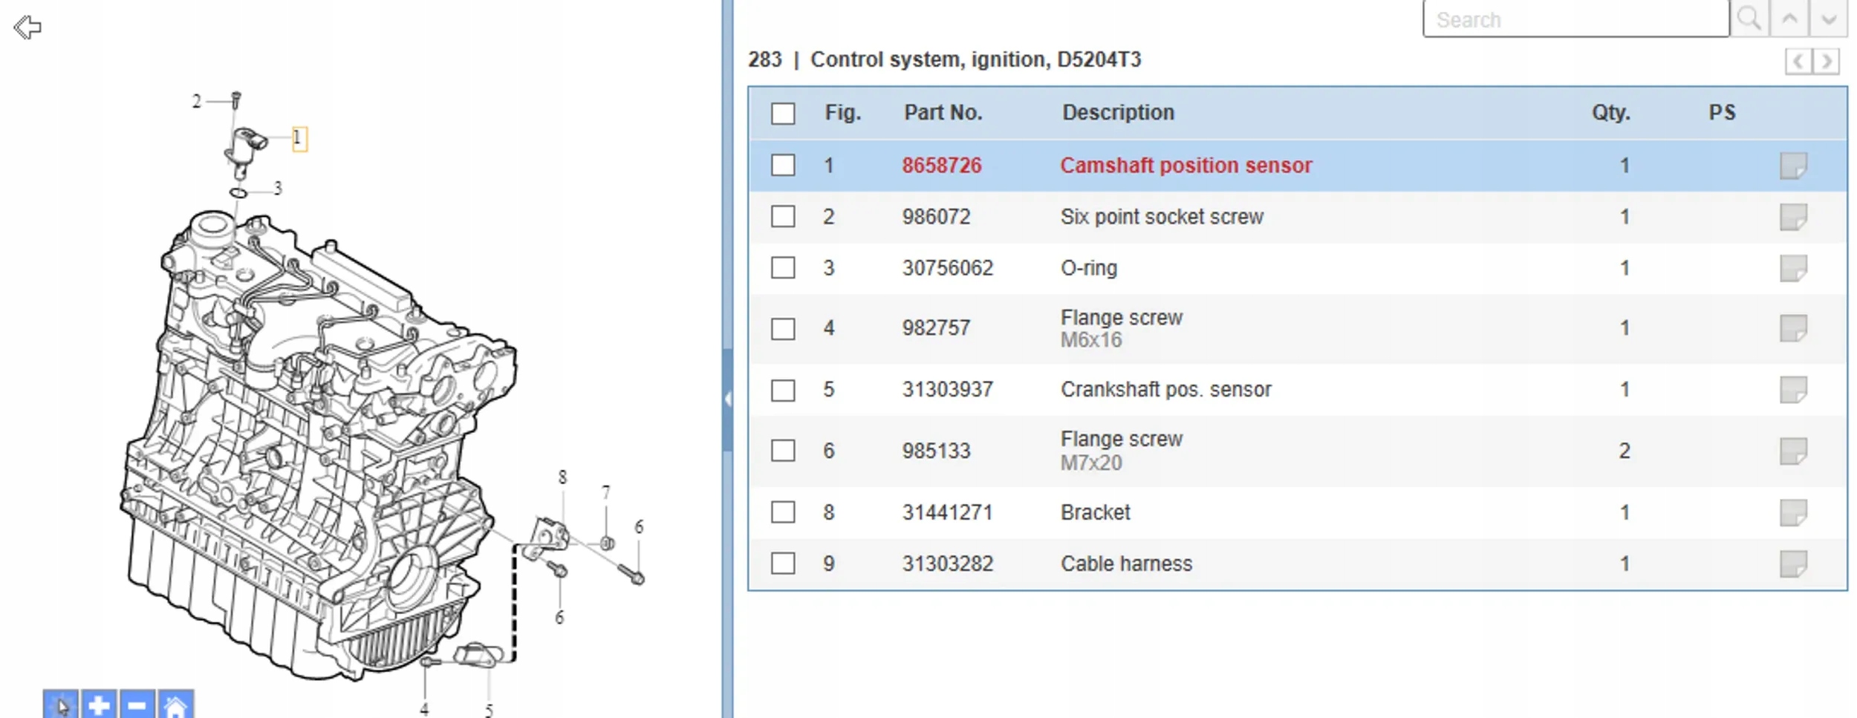Sort by the Qty. column header

click(x=1611, y=113)
